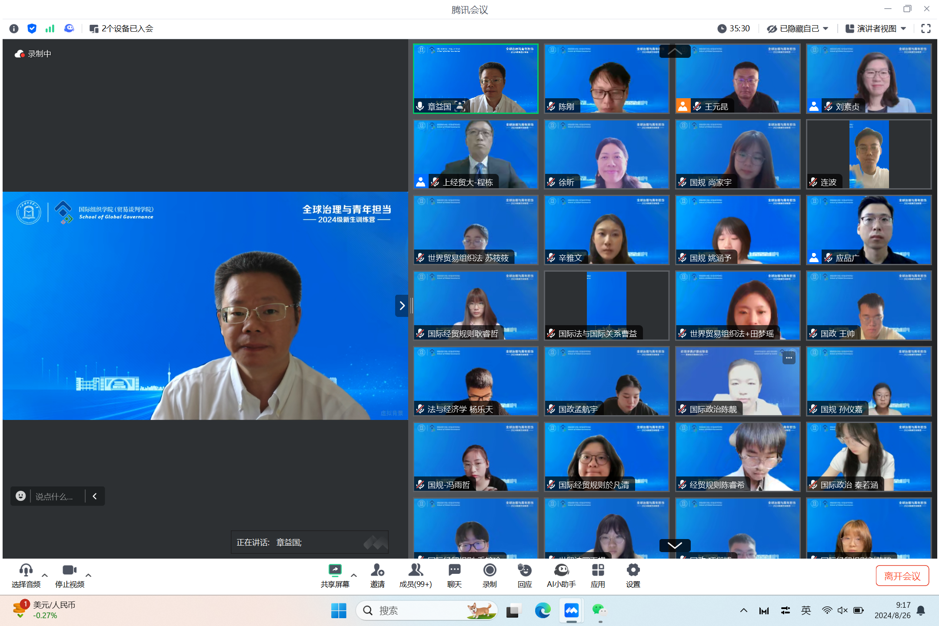Open the Members 成员(99+) panel
939x626 pixels.
[x=416, y=570]
